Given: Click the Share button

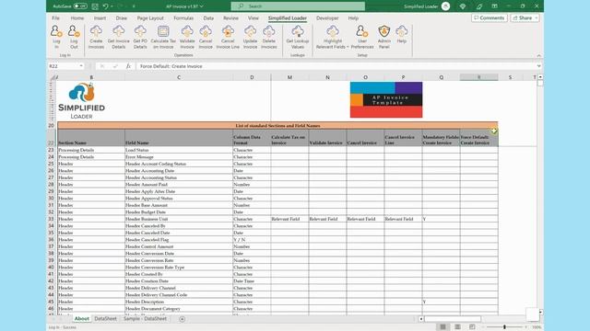Looking at the screenshot, I should click(525, 18).
